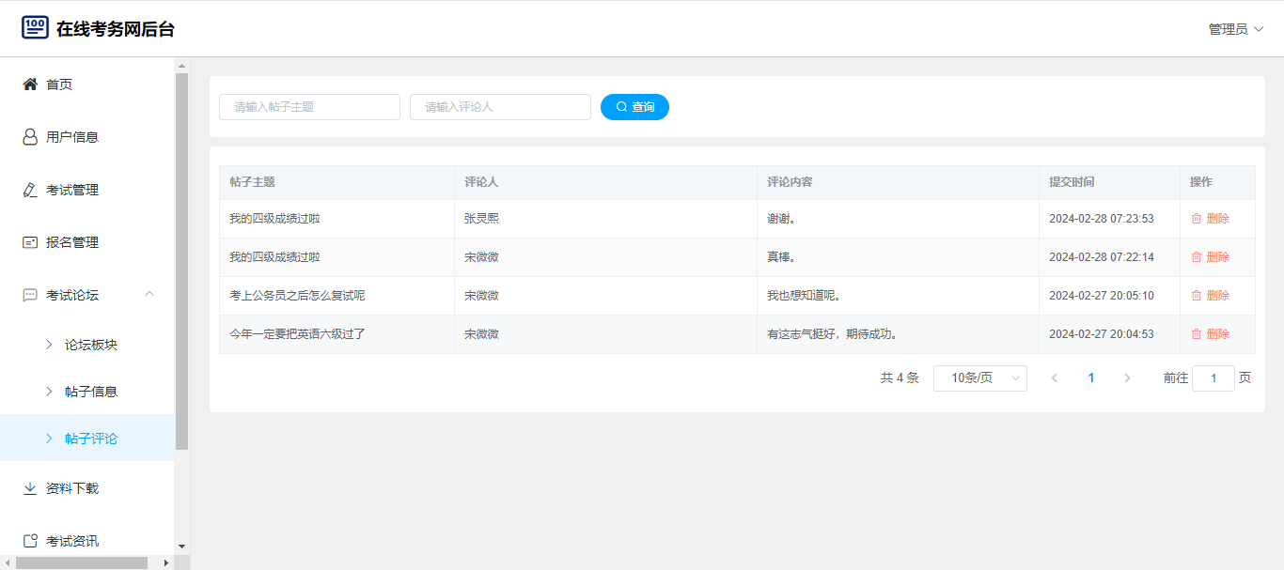Click the card icon beside 报名管理
The width and height of the screenshot is (1284, 570).
click(x=30, y=242)
